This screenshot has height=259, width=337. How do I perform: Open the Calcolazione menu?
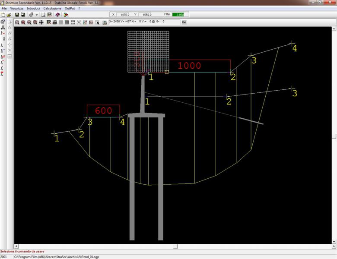52,8
